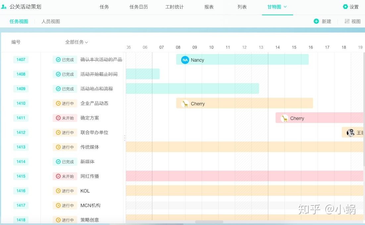Click the team icon beside 公关活动策划 title

click(5, 6)
